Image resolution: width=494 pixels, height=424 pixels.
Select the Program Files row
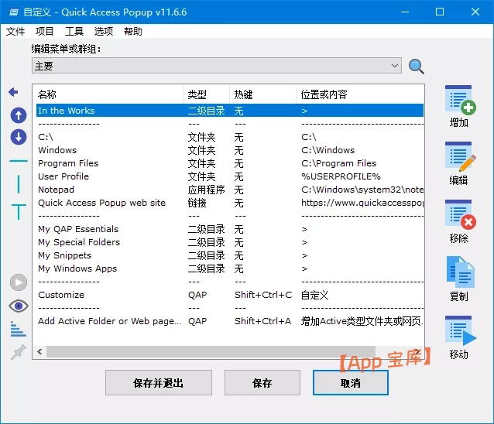[x=230, y=163]
